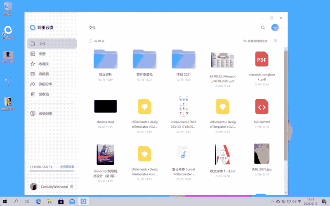Go to 我的分享 my shares
Image resolution: width=330 pixels, height=206 pixels.
(x=45, y=84)
